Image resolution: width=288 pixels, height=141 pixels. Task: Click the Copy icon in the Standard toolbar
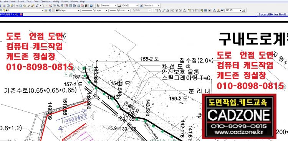click(21, 6)
